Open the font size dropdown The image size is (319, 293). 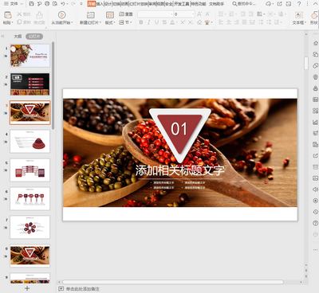(x=193, y=14)
